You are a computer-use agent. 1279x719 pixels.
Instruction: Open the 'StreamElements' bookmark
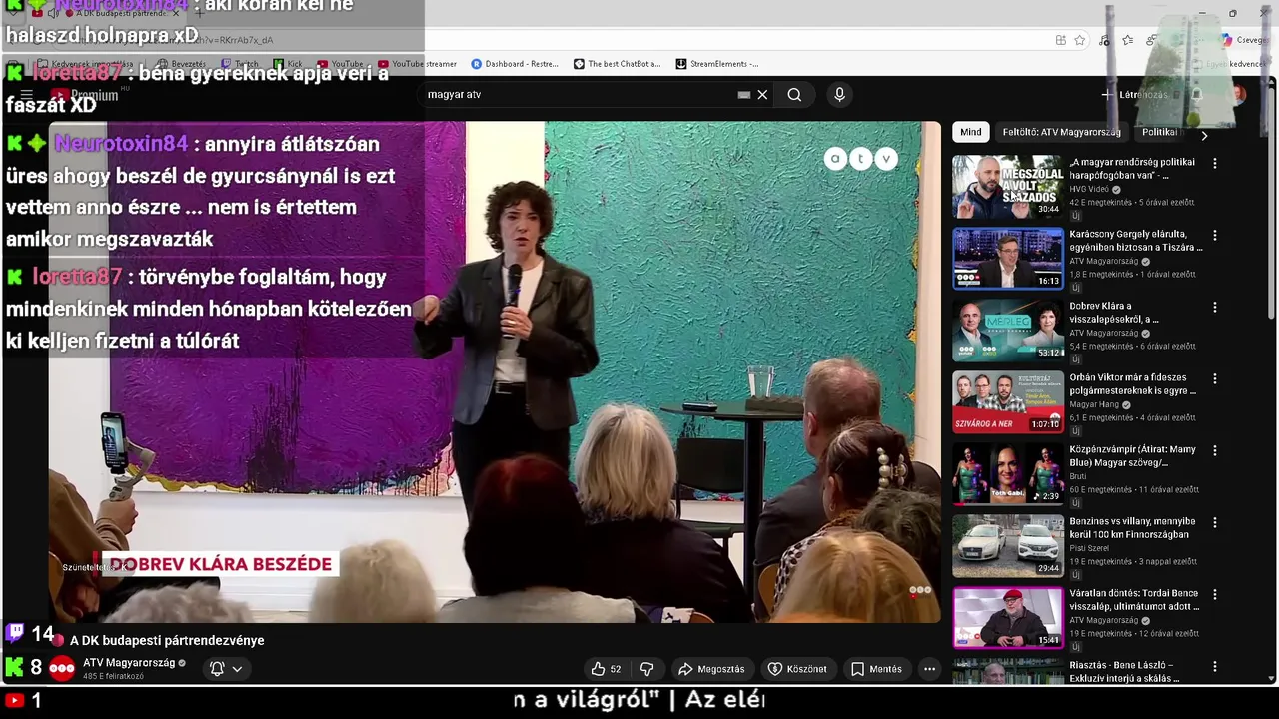716,64
